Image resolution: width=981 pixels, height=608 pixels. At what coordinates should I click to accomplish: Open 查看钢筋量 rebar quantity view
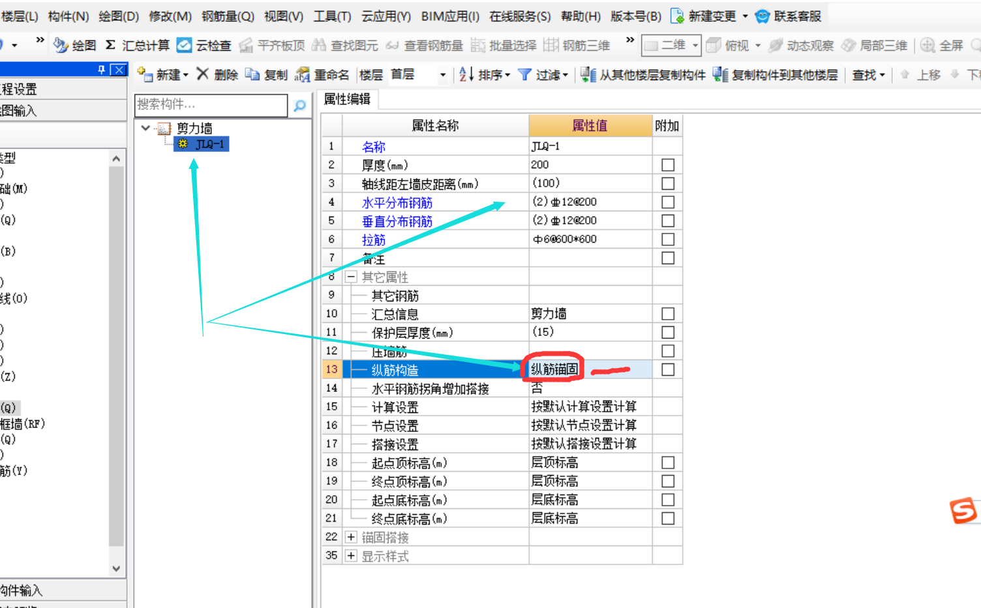(424, 45)
